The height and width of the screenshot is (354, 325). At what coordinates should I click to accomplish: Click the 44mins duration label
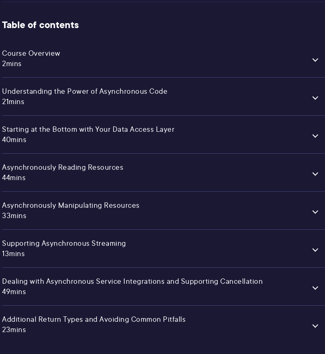[14, 178]
